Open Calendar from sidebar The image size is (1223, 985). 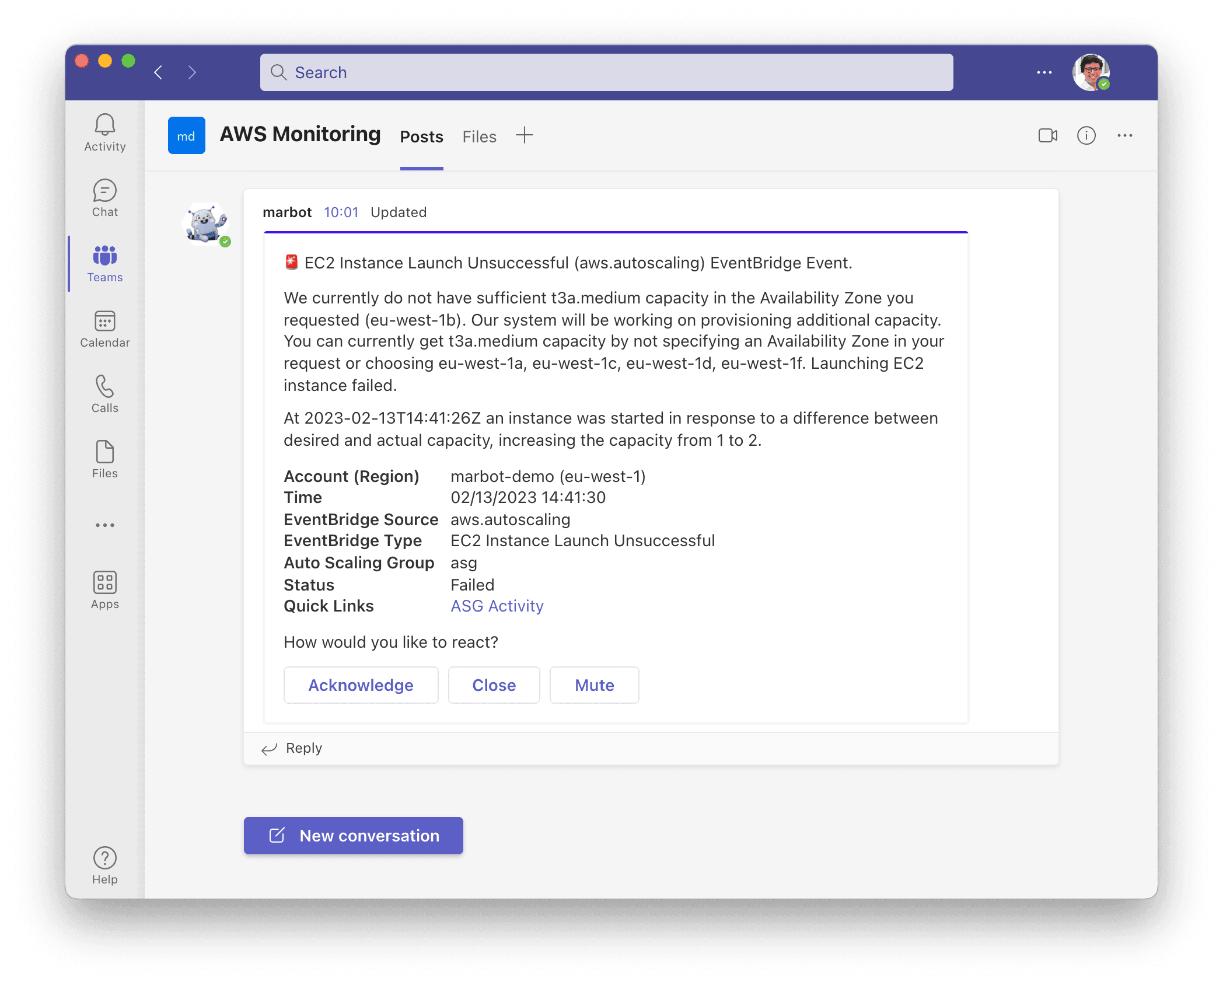pos(103,330)
